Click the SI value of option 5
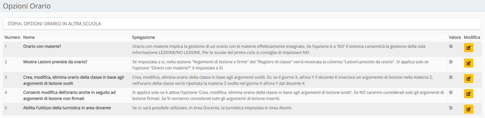485x118 pixels. [x=451, y=108]
